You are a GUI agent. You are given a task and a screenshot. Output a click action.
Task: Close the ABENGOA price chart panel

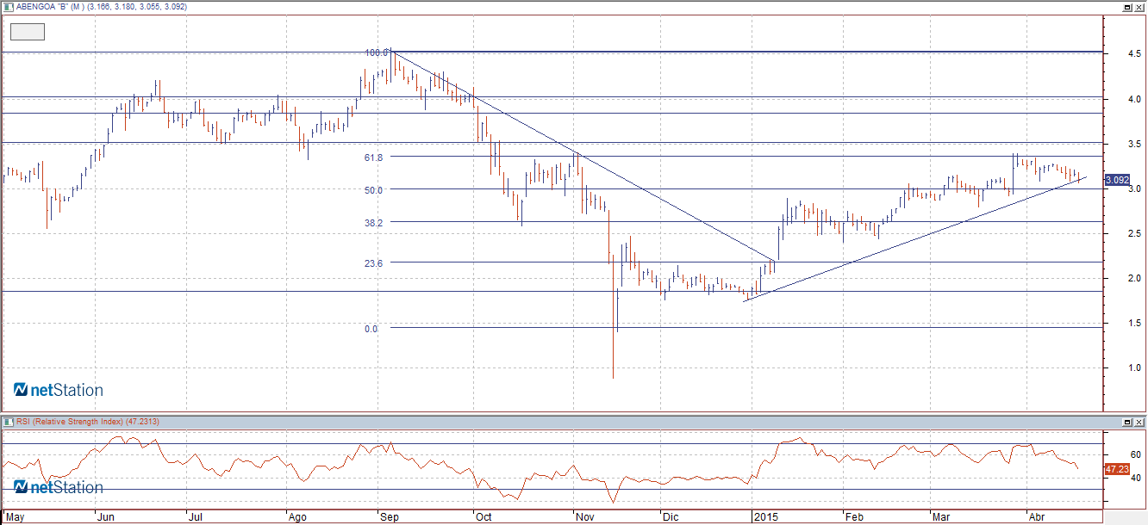point(1139,7)
